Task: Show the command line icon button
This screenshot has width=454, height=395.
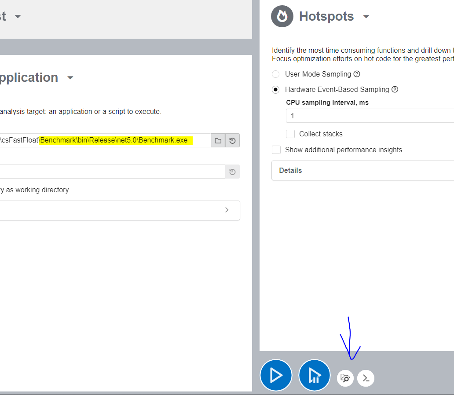Action: (366, 378)
